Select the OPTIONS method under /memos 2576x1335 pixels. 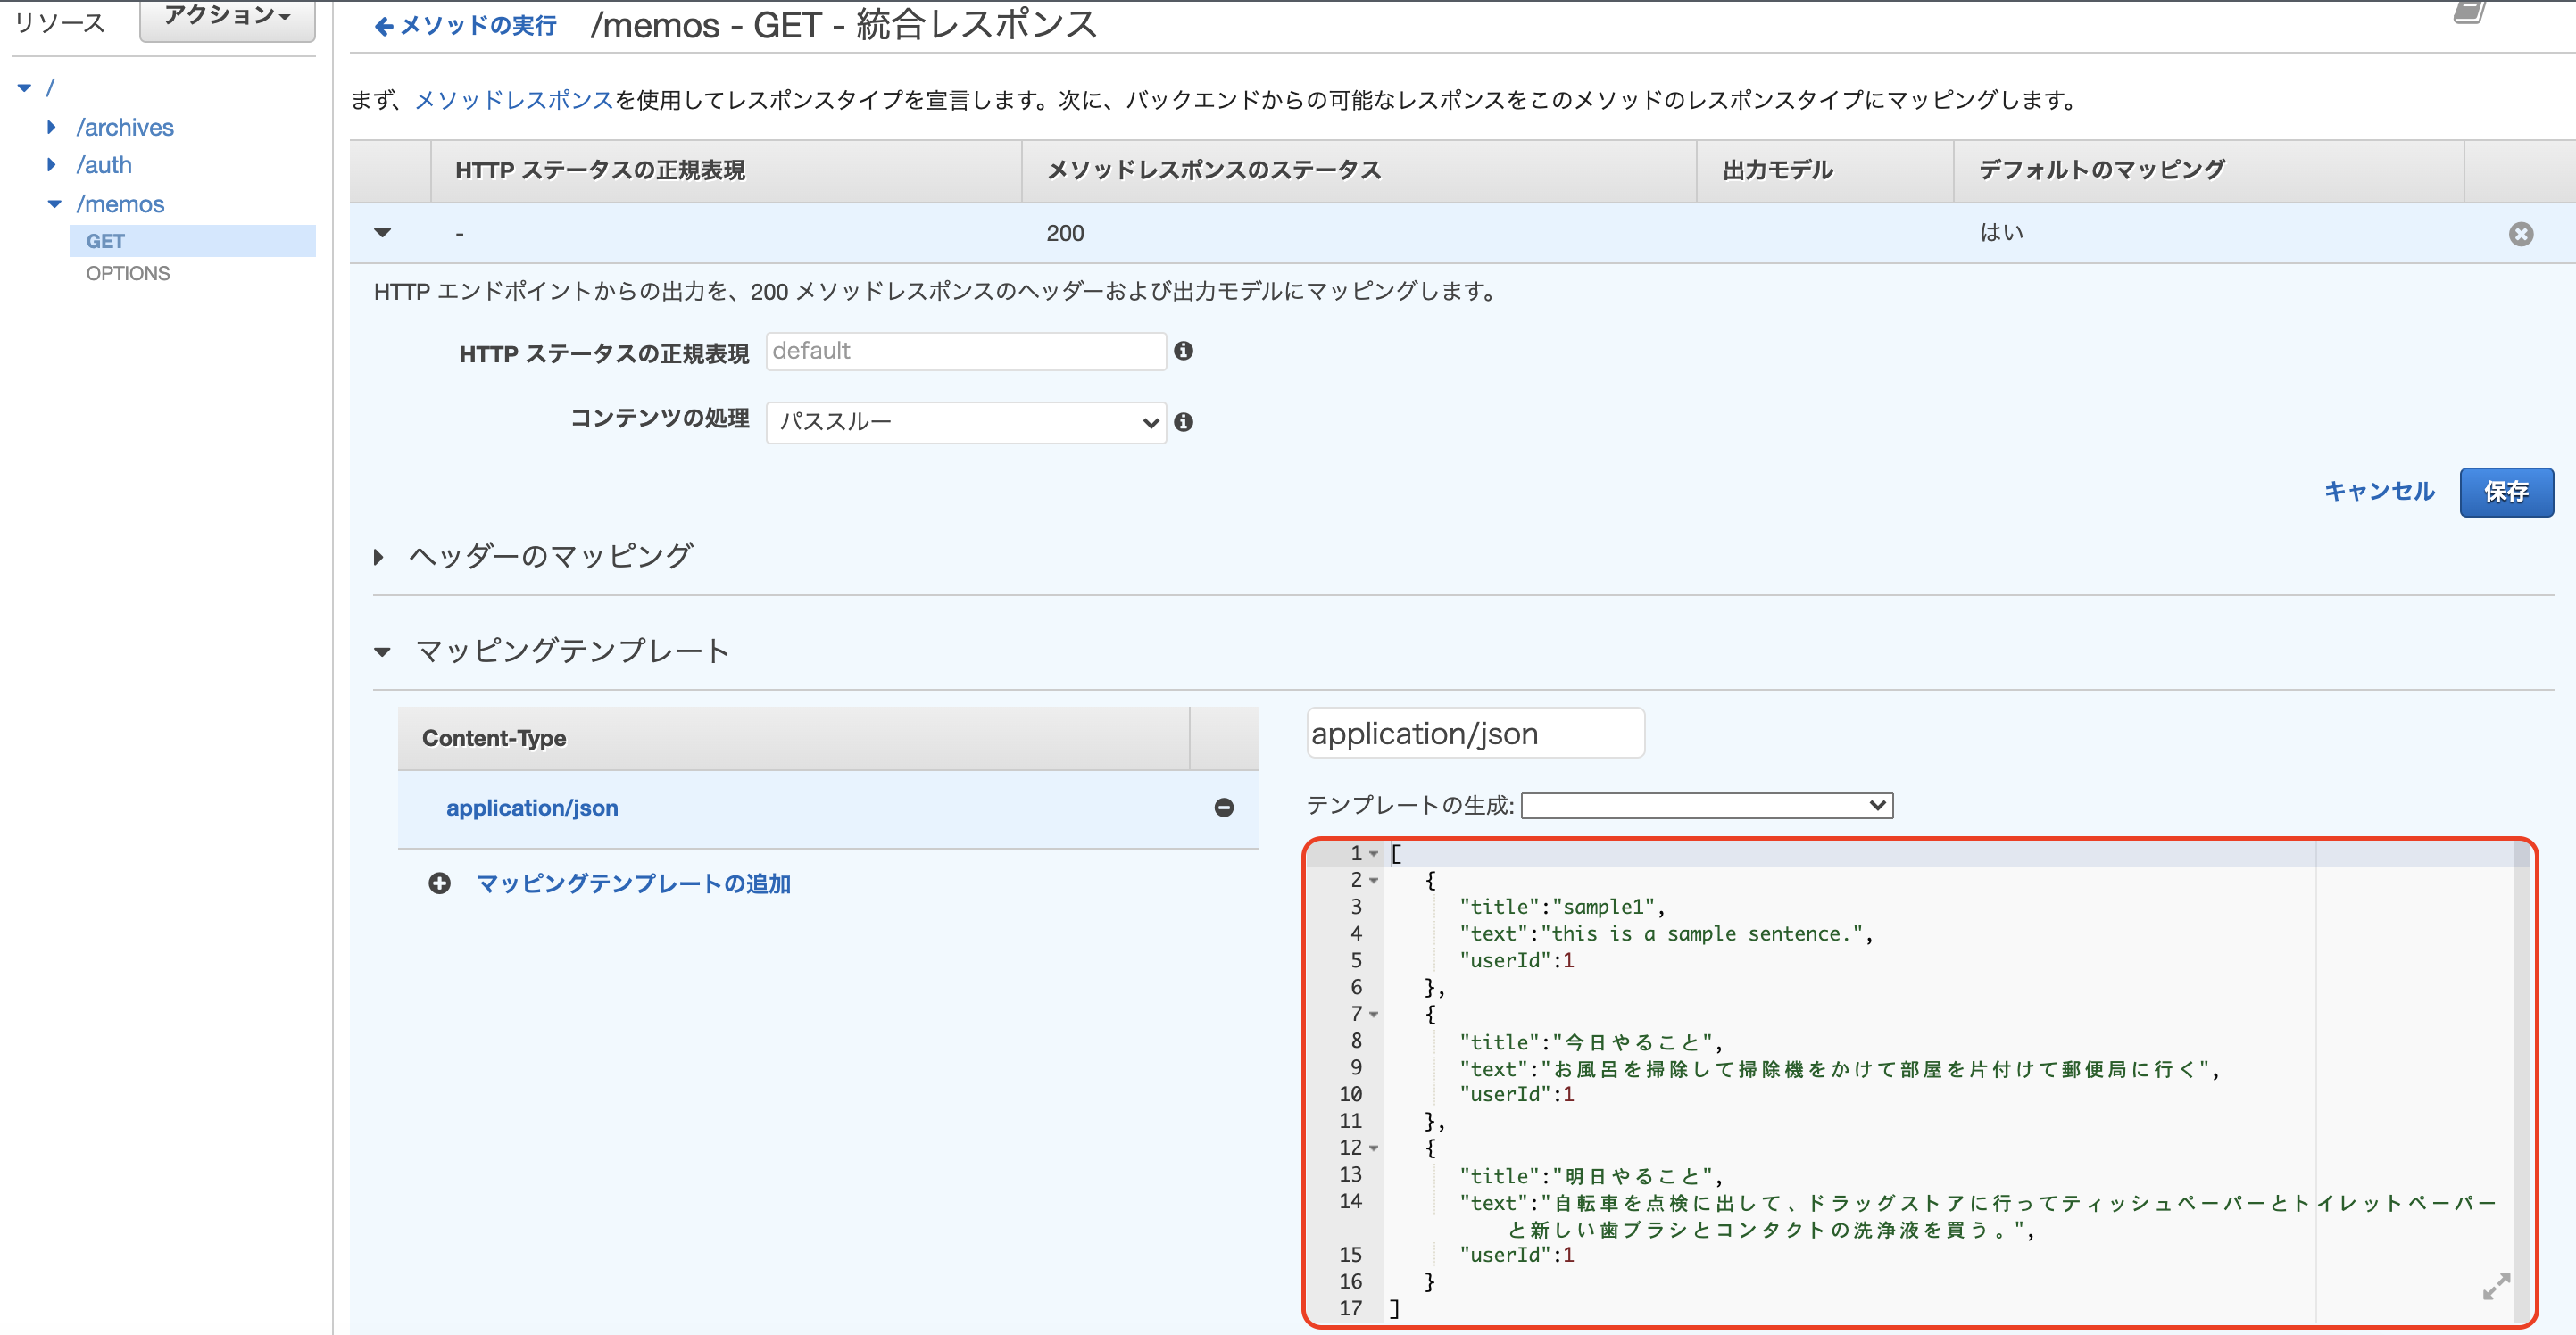(x=128, y=273)
